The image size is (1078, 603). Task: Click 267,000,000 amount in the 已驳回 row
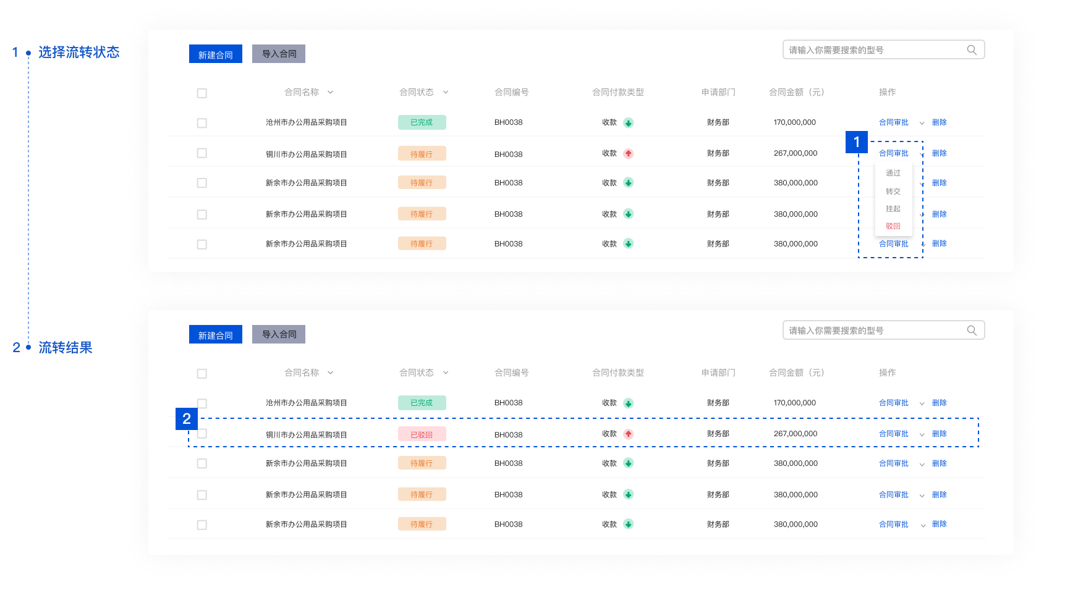[796, 434]
